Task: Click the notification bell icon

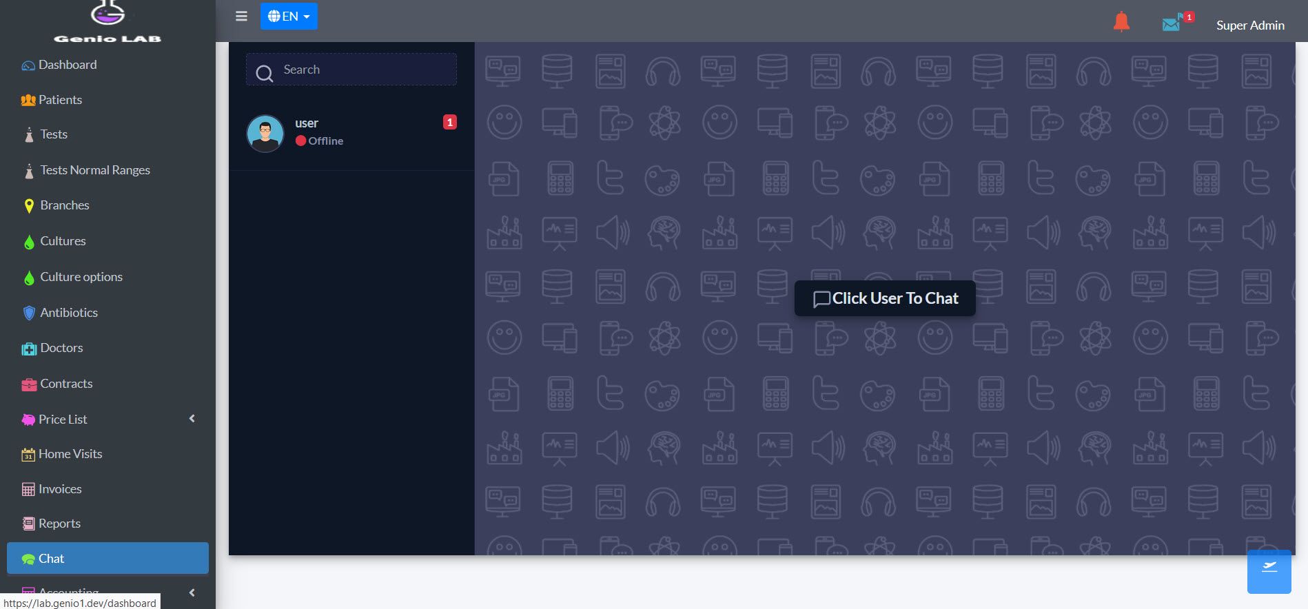Action: [1121, 22]
